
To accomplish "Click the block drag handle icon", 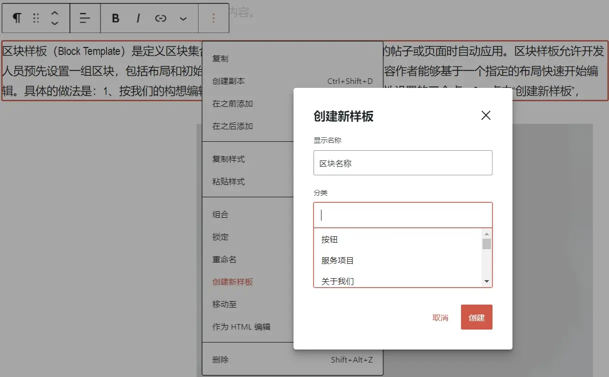I will (35, 18).
